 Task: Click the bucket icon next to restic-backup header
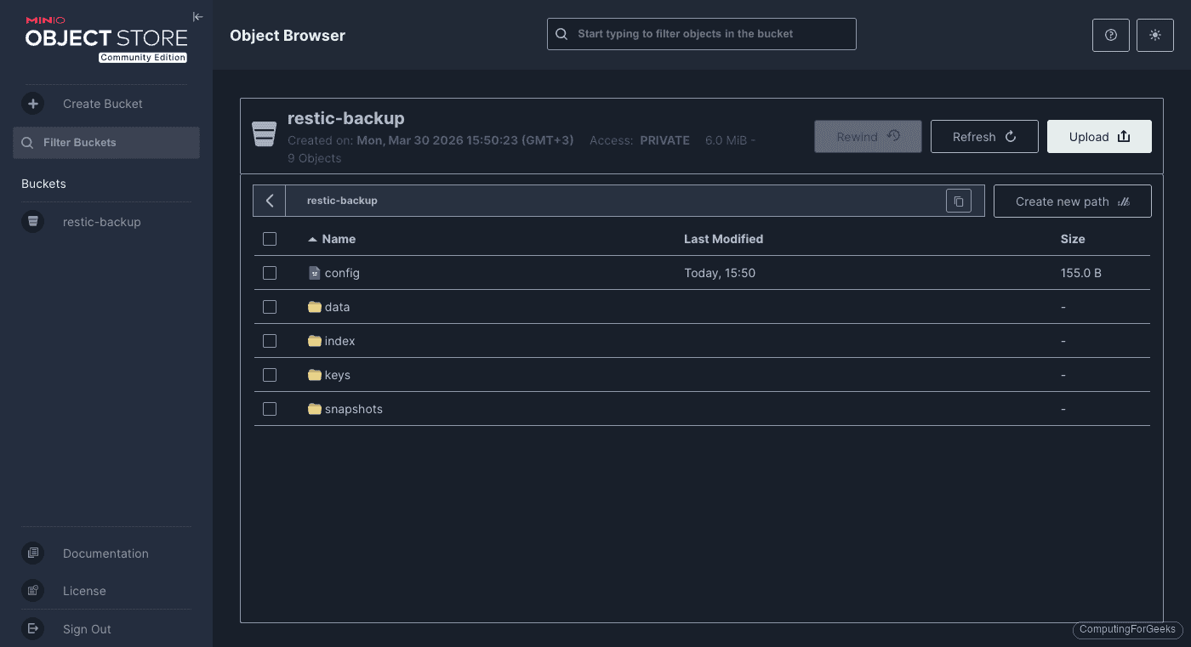coord(264,133)
